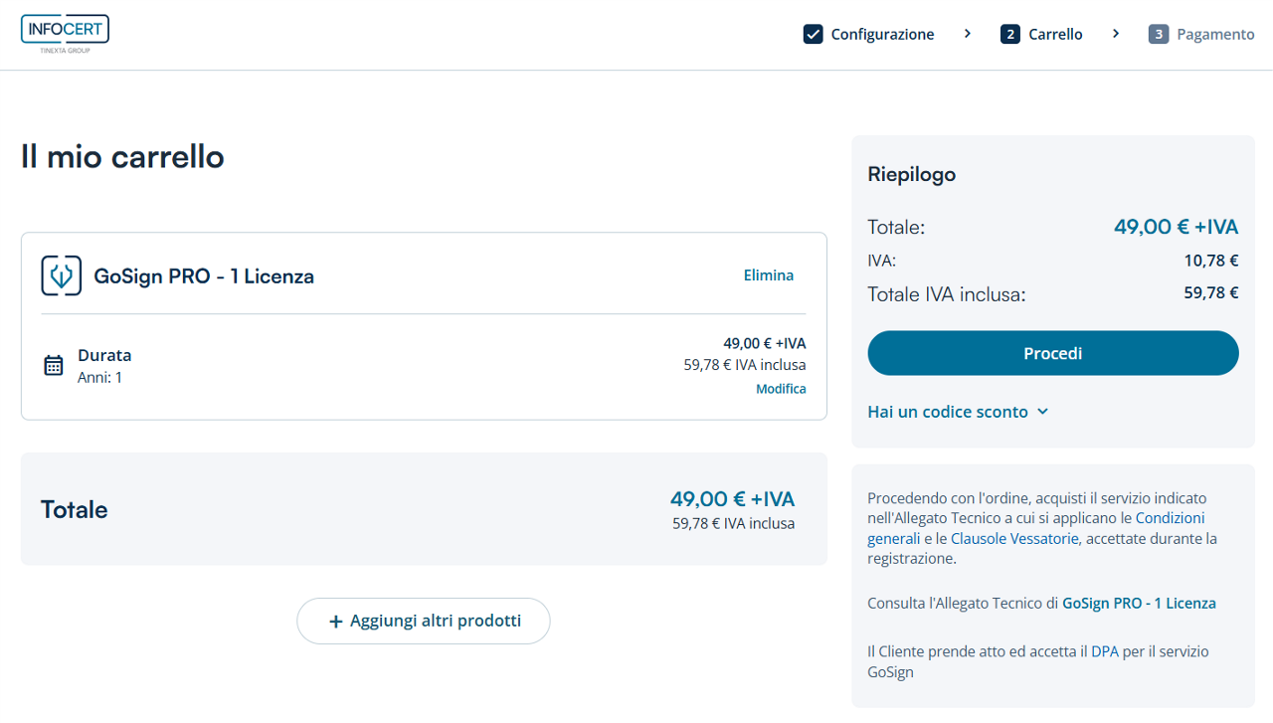Remove item with the Elimina link

[768, 275]
